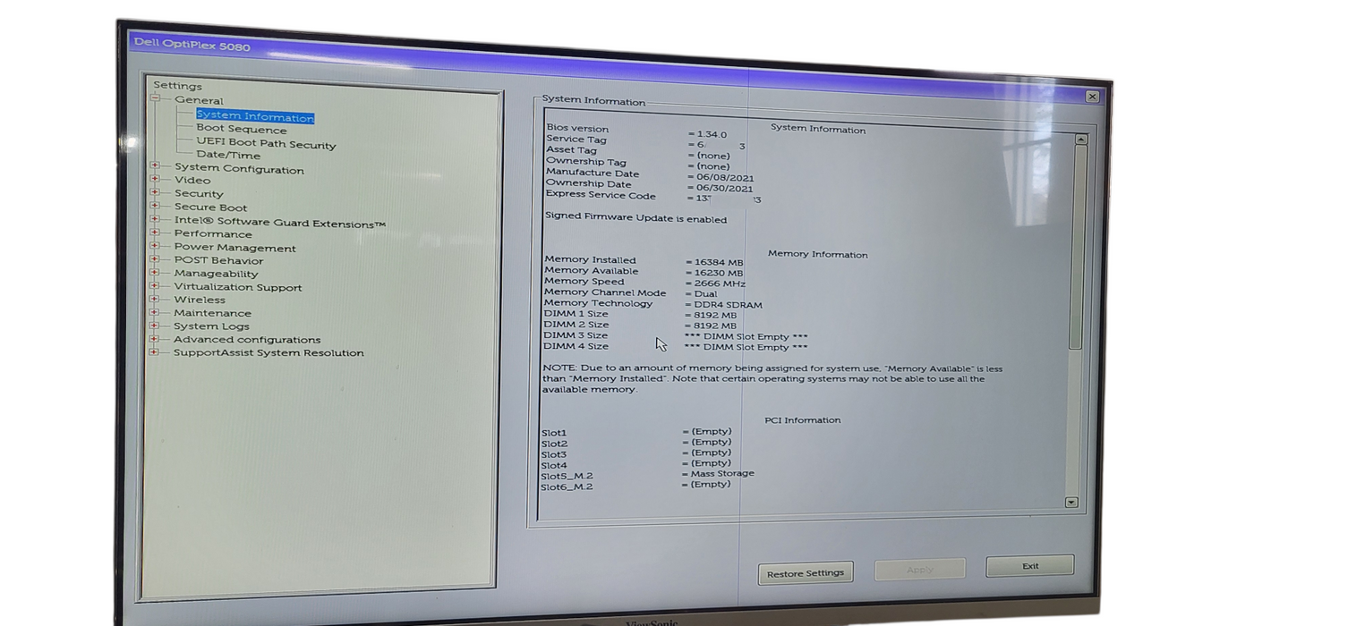Select the Video category label

(192, 180)
